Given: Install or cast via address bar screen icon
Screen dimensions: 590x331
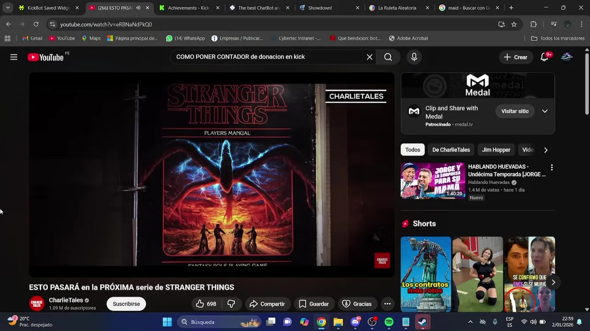Looking at the screenshot, I should coord(501,24).
